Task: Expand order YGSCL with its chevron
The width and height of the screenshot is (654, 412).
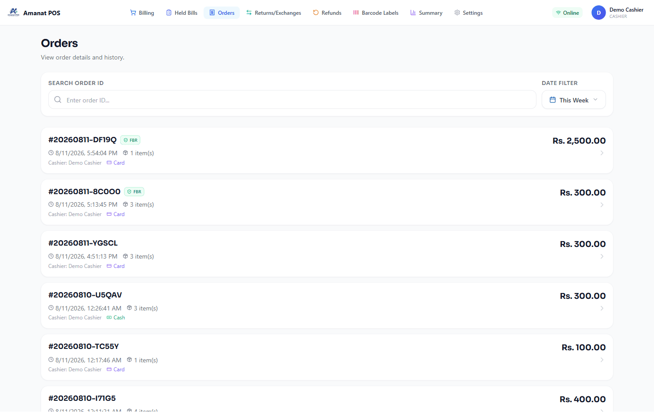Action: tap(602, 256)
